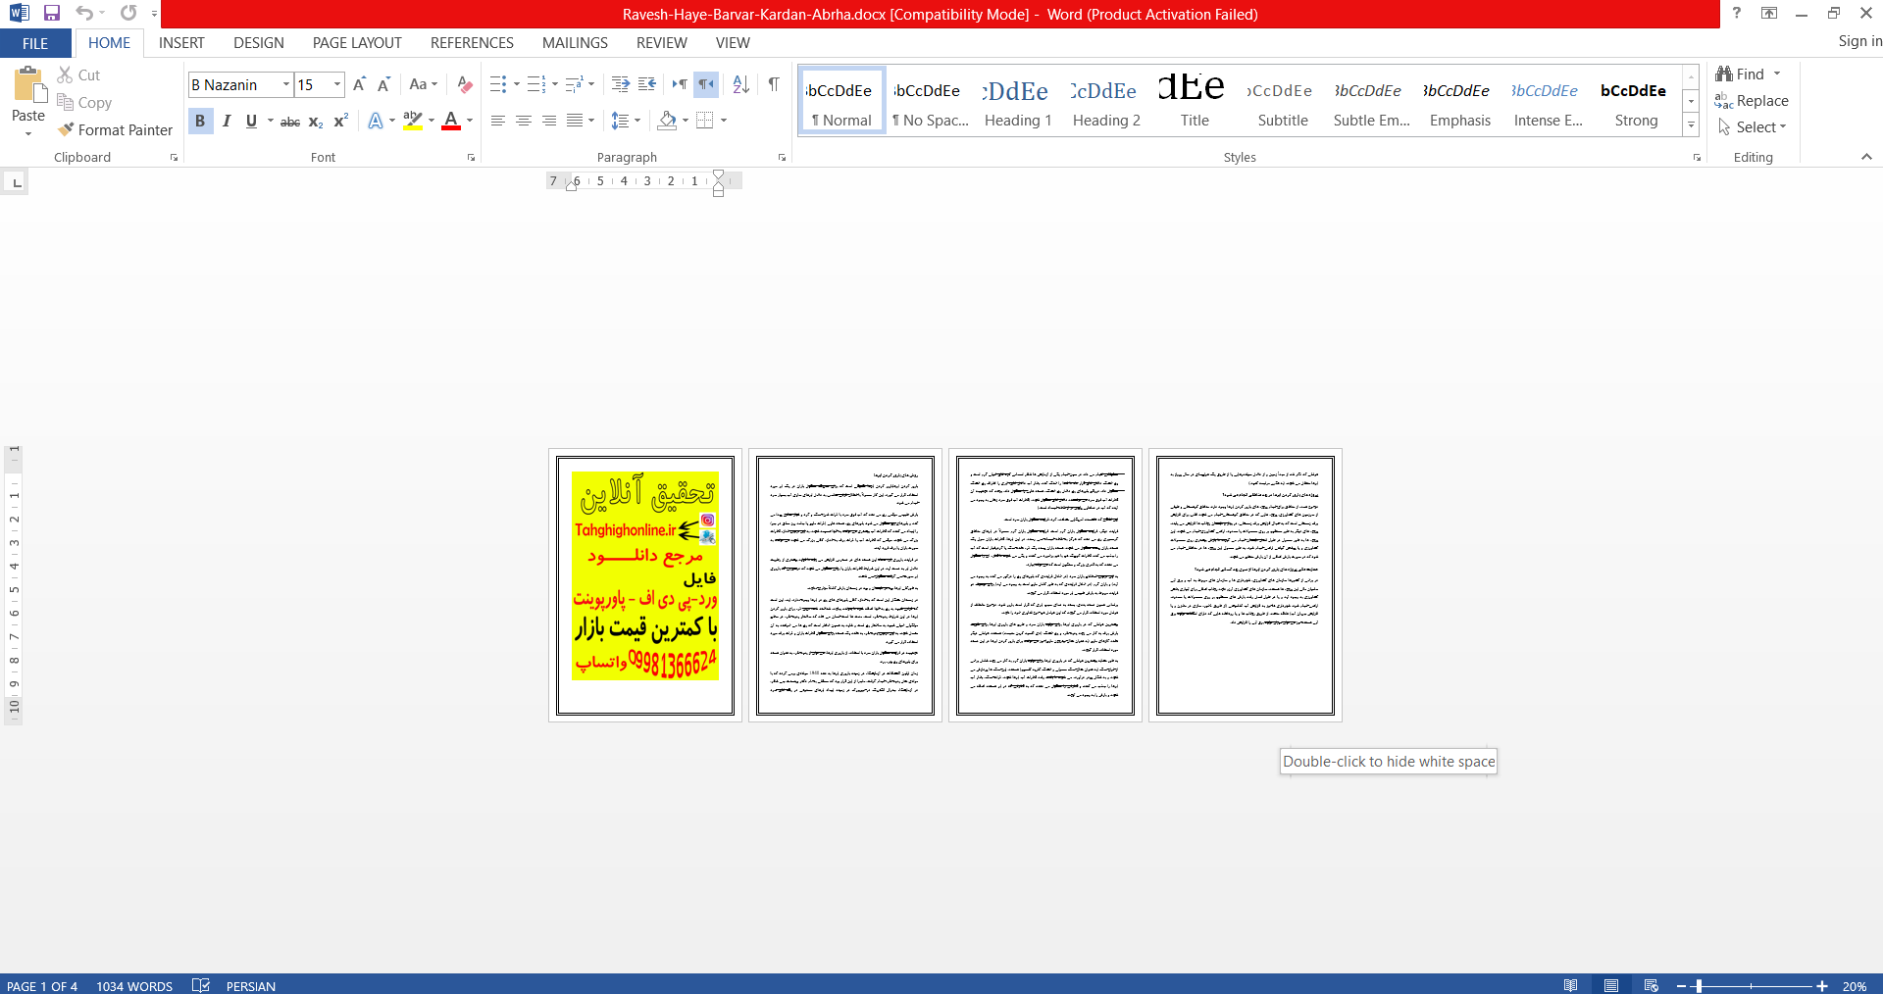Toggle Underline formatting

click(251, 121)
